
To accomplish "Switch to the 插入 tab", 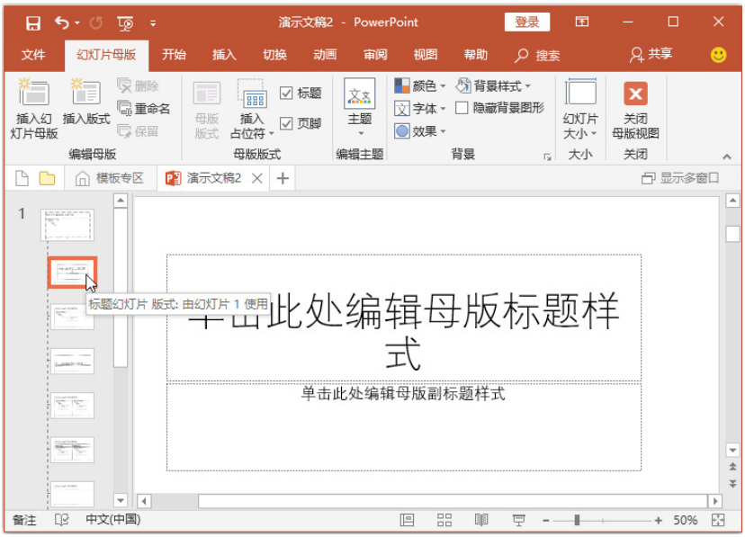I will point(224,55).
